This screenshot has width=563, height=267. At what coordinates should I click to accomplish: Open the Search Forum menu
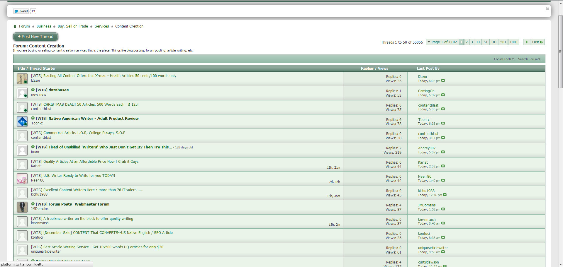point(529,59)
